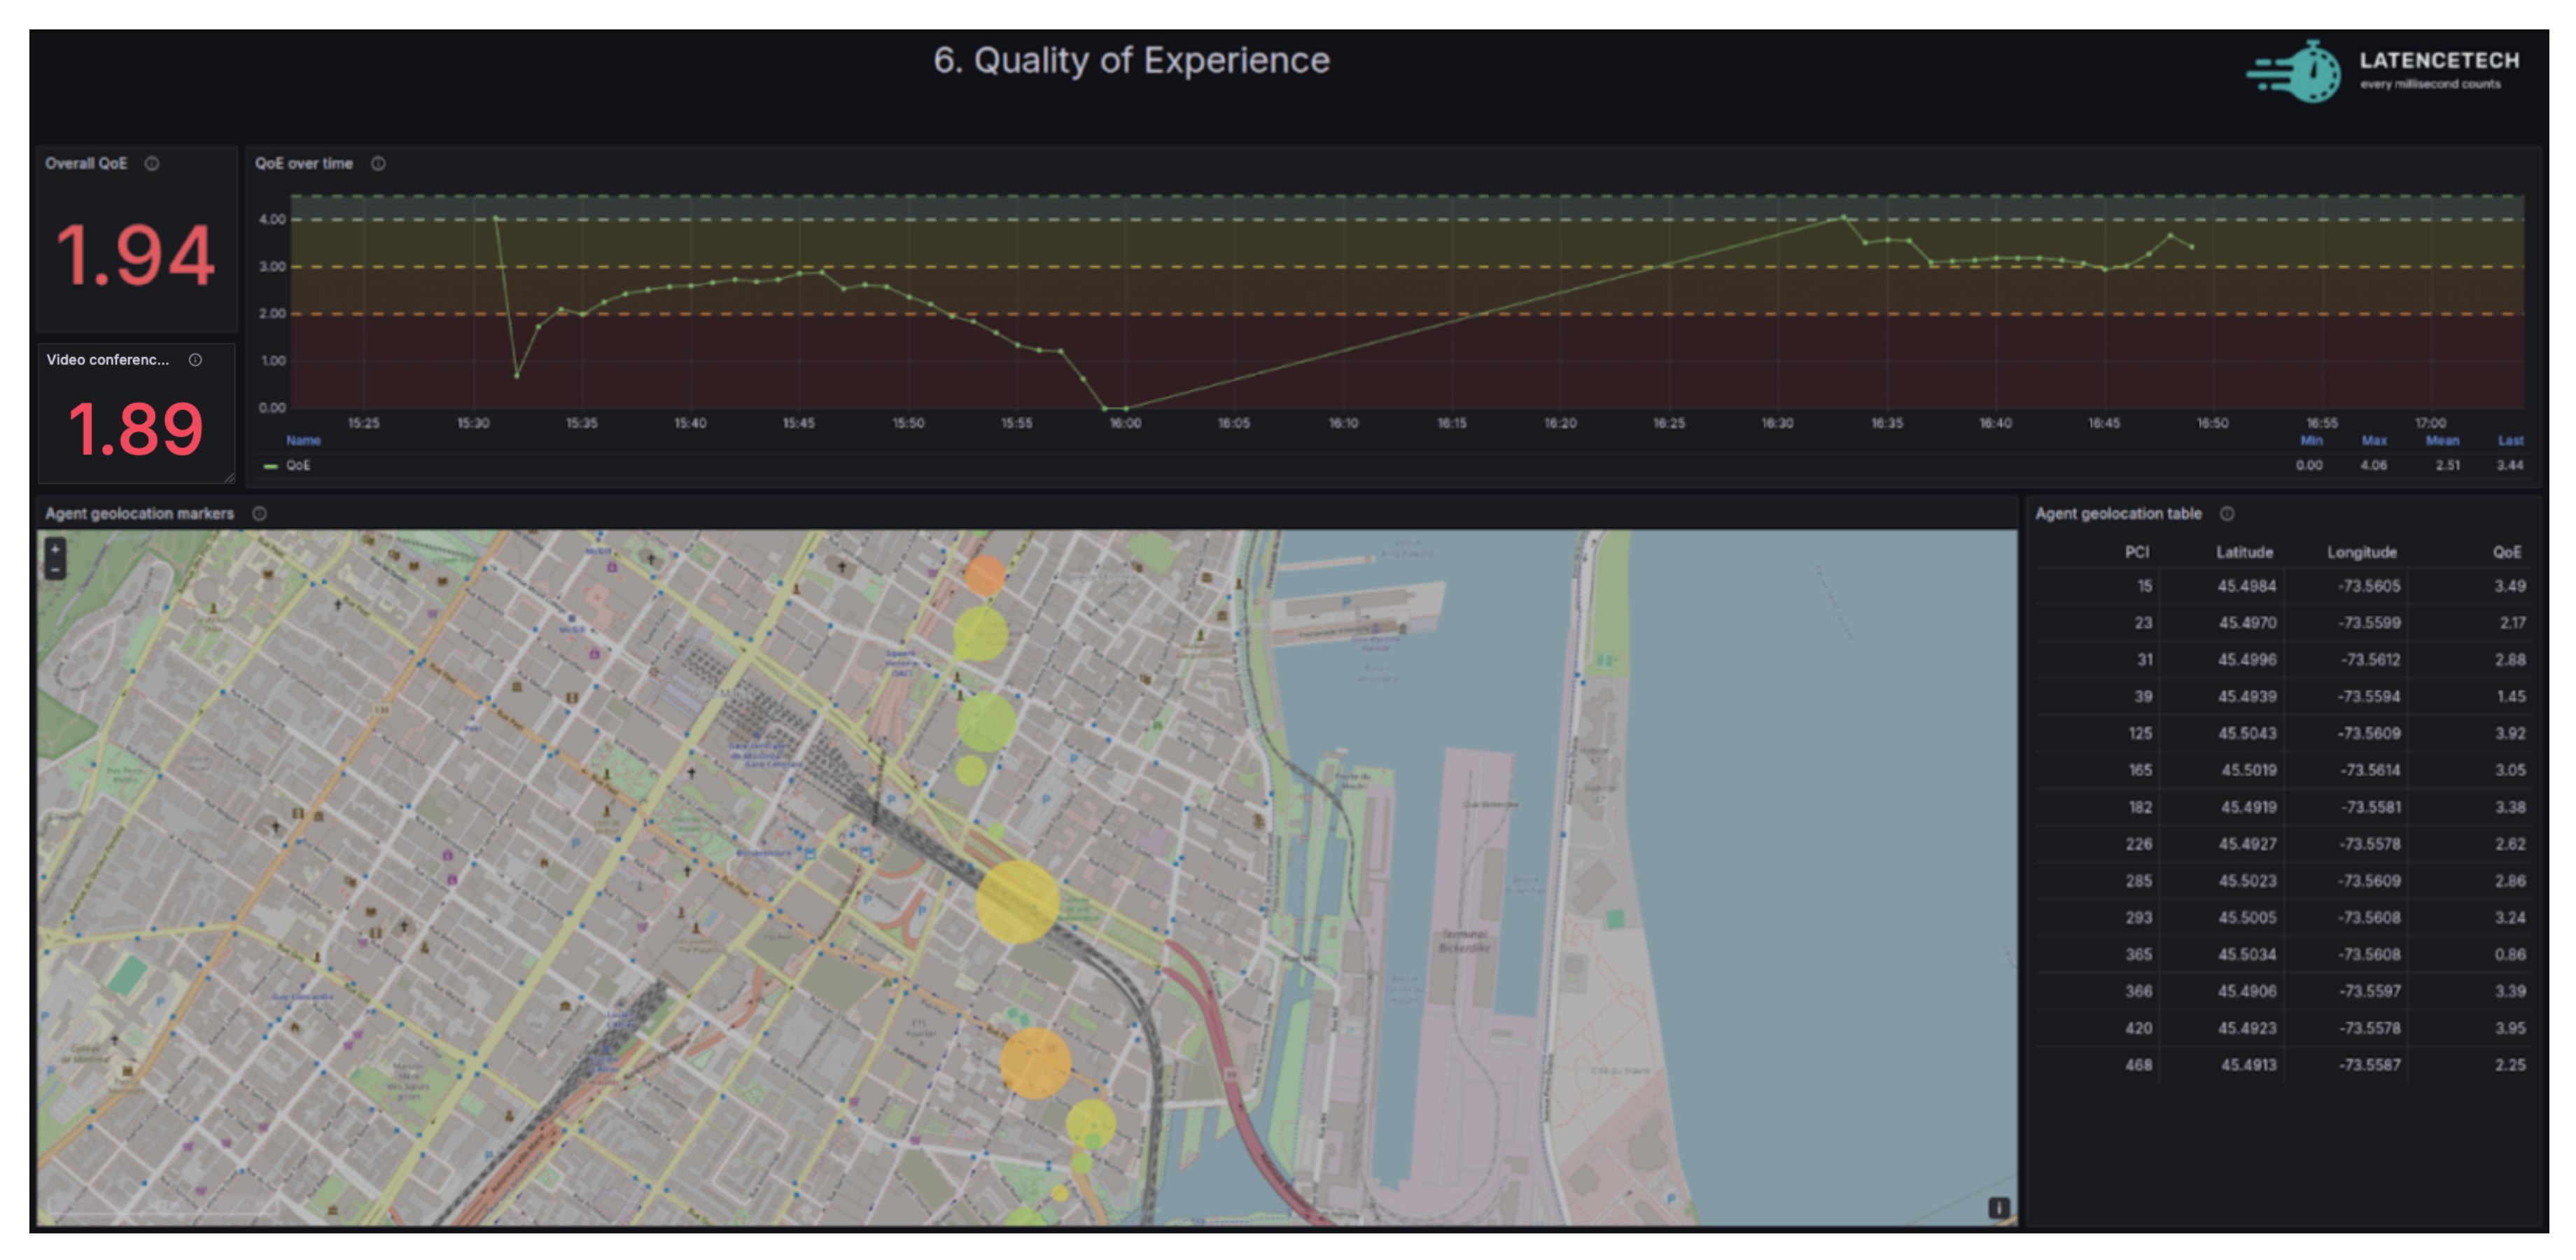Screen dimensions: 2576x1260
Task: Click PCI cell 125 in table
Action: point(2139,734)
